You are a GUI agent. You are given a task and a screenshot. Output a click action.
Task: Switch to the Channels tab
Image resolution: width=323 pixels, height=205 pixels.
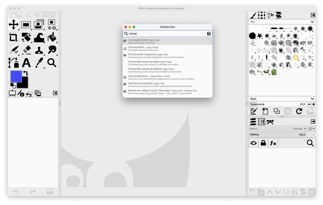coord(262,122)
